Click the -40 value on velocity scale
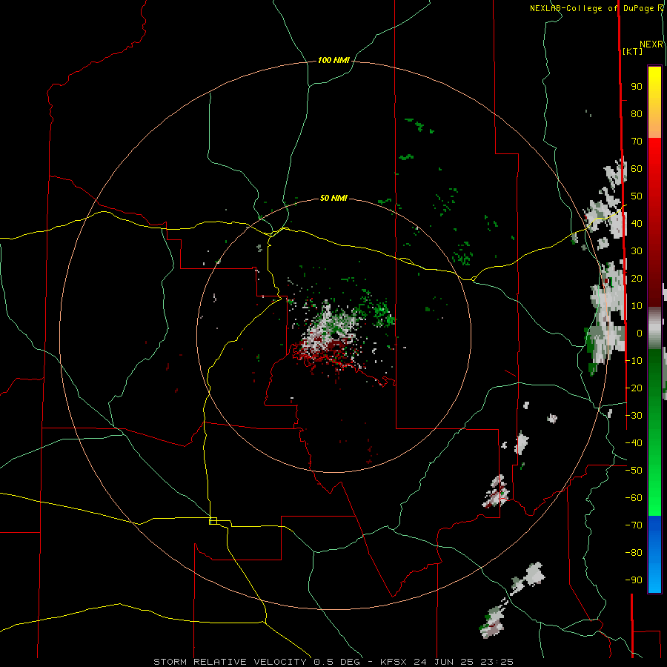667x667 pixels. pyautogui.click(x=634, y=443)
